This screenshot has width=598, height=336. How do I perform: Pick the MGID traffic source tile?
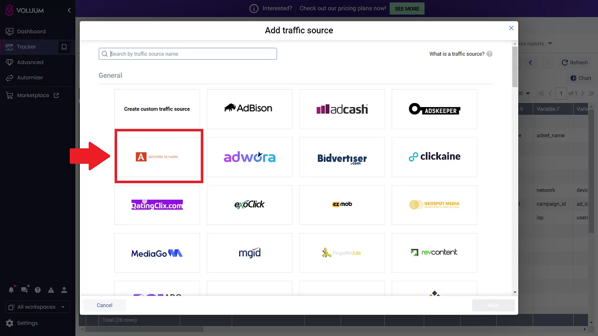tap(249, 252)
